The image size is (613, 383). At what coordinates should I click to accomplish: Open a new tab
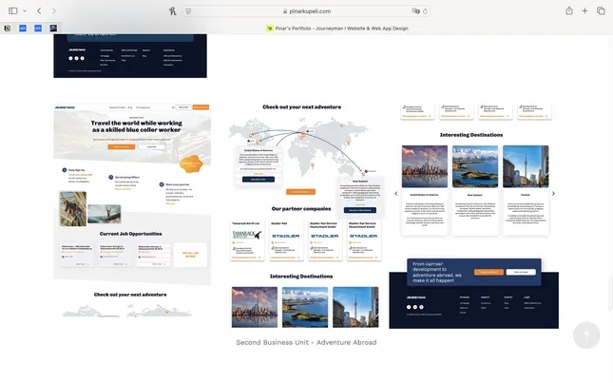coord(585,10)
